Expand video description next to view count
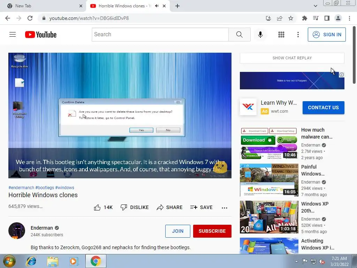 click(x=25, y=206)
